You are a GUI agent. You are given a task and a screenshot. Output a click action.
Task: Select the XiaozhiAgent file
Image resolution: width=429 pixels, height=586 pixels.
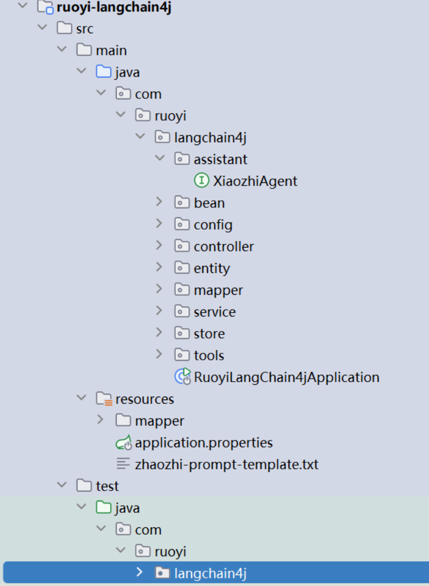point(255,181)
